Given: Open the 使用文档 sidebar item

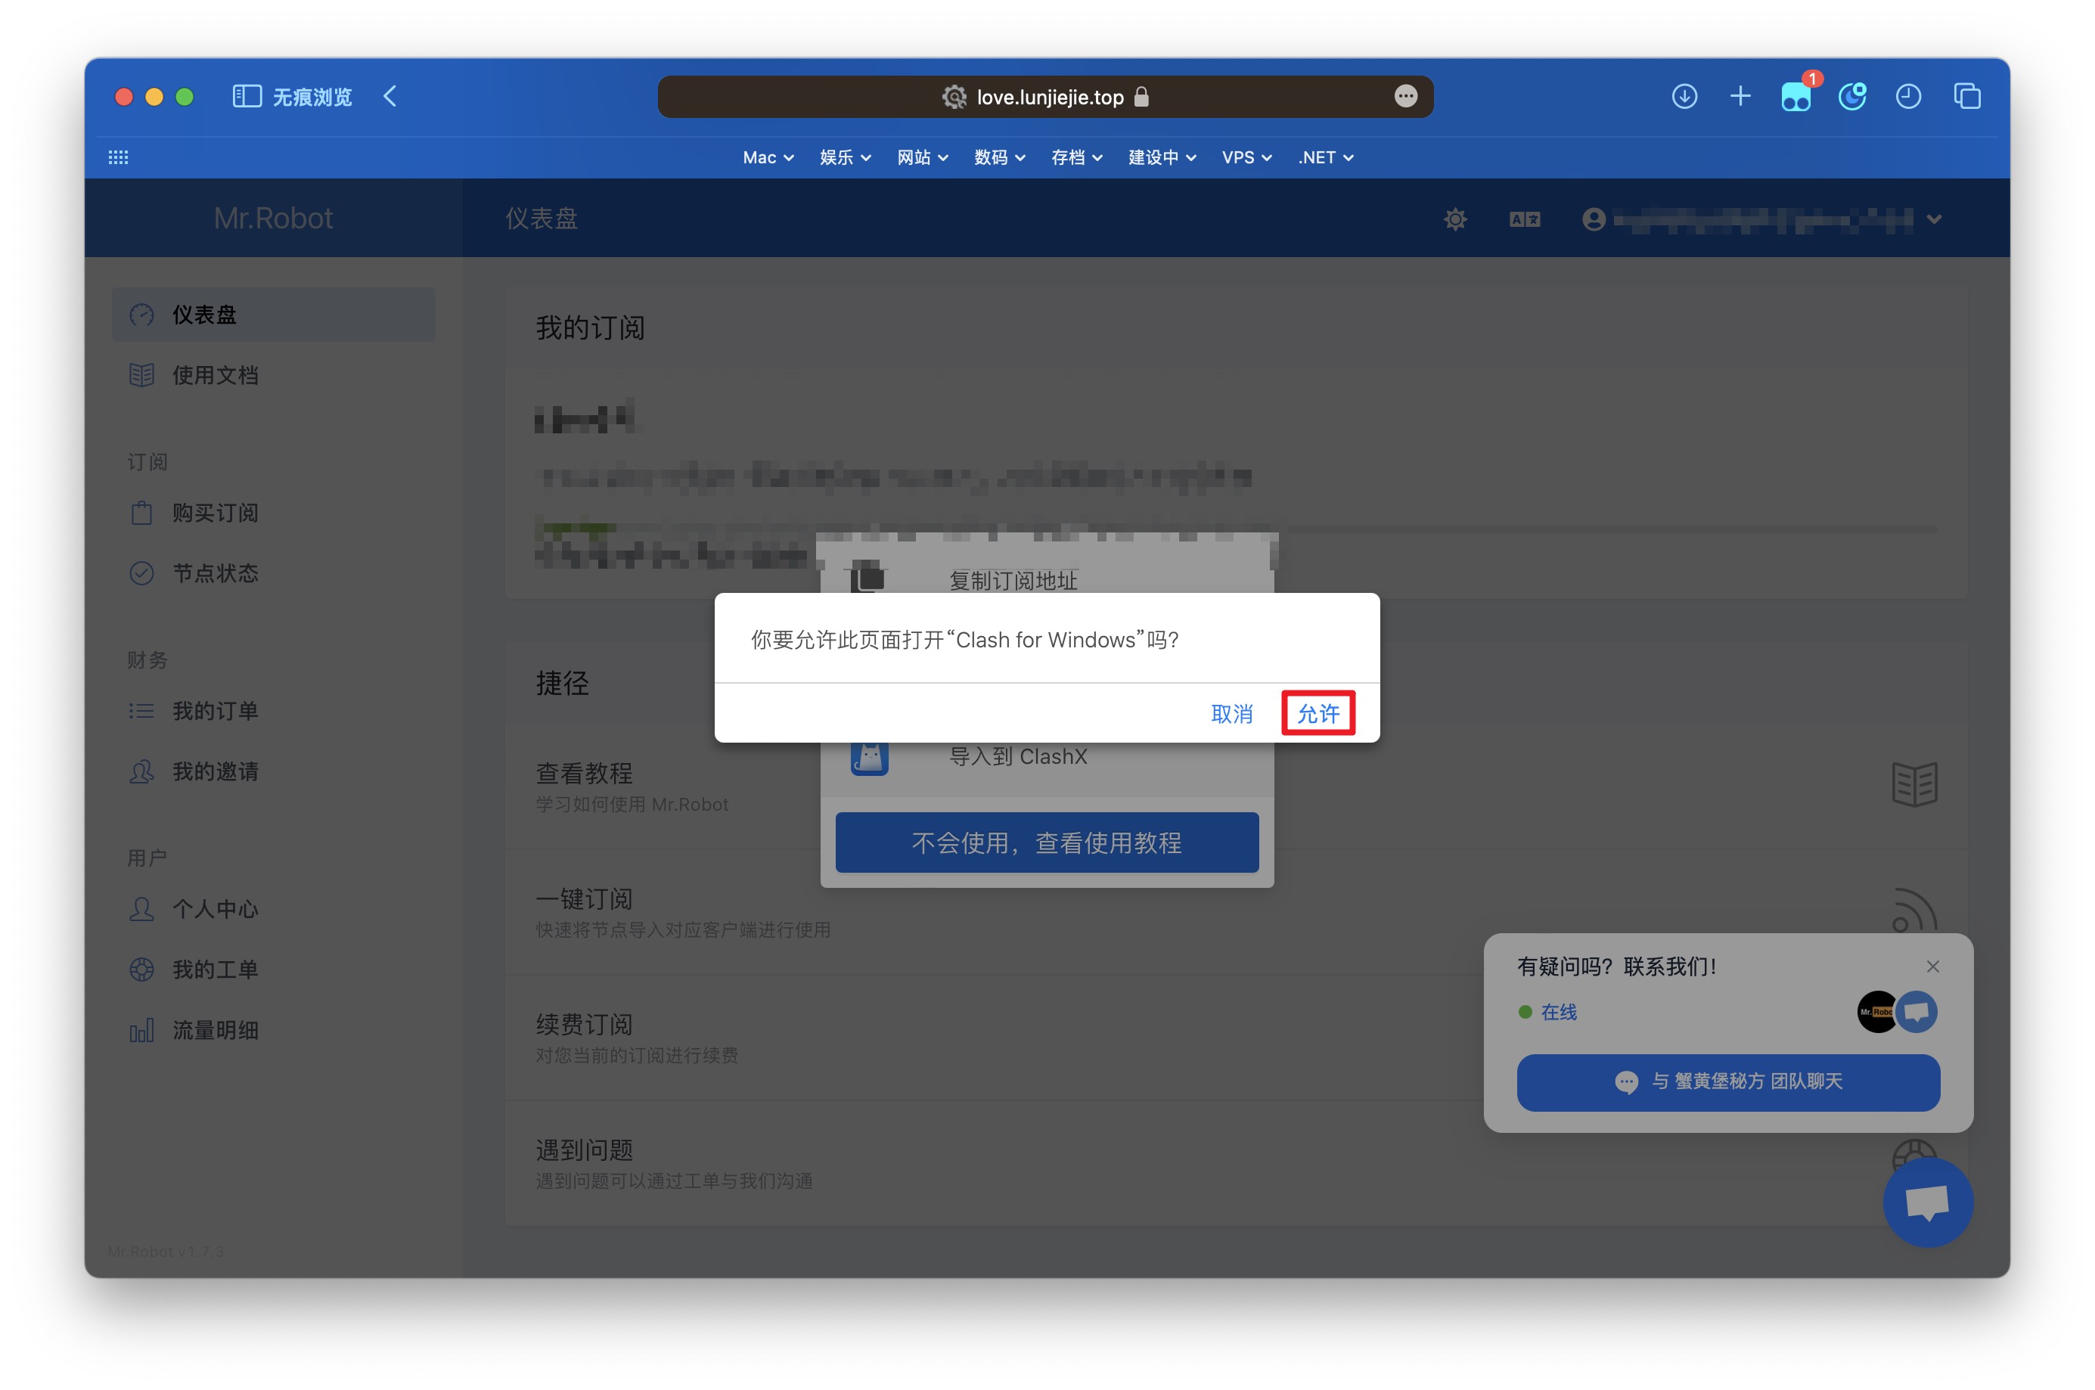Looking at the screenshot, I should pyautogui.click(x=215, y=375).
